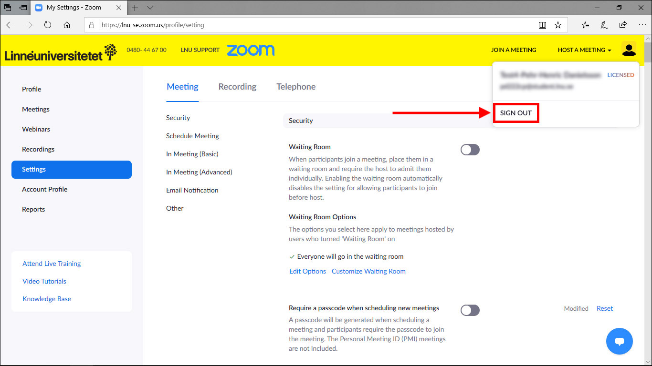Click the user profile avatar icon

tap(629, 50)
